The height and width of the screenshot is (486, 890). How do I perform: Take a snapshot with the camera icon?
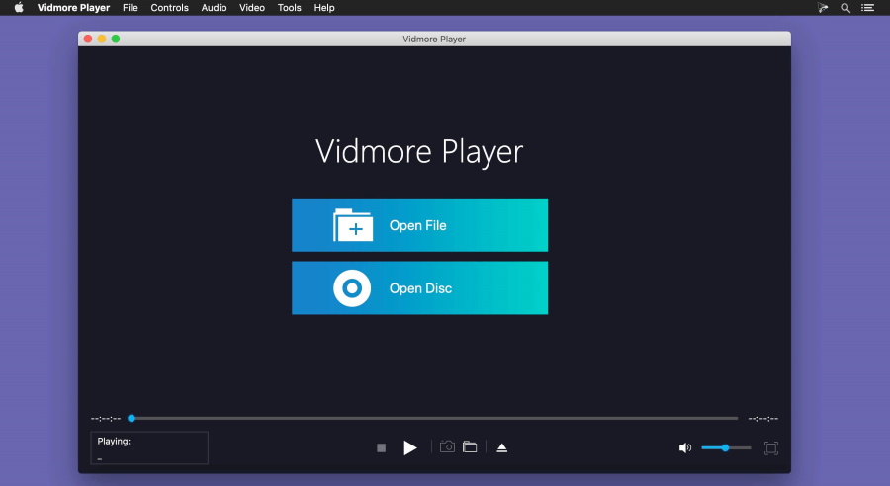tap(447, 446)
